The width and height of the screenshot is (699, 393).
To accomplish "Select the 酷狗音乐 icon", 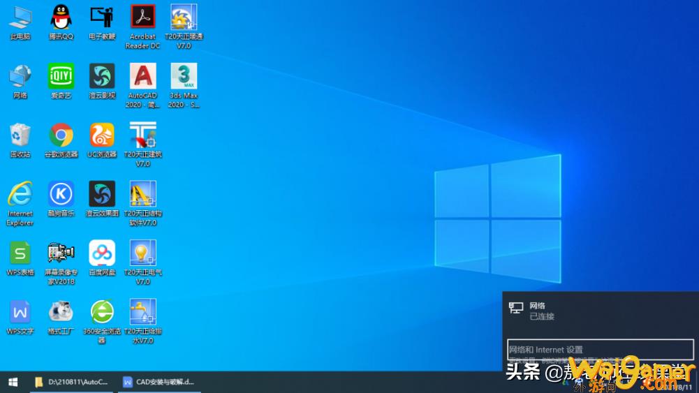I will [x=61, y=199].
